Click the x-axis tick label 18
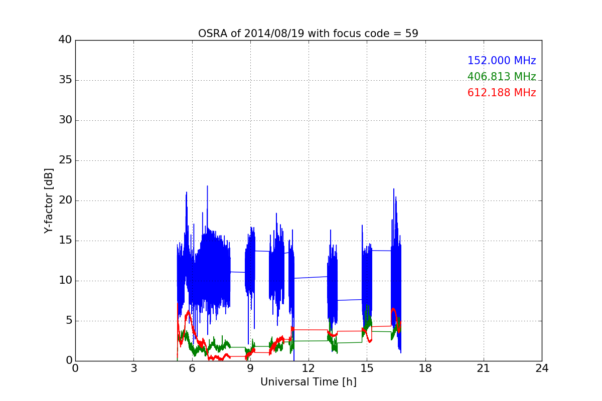The height and width of the screenshot is (401, 602). click(425, 368)
